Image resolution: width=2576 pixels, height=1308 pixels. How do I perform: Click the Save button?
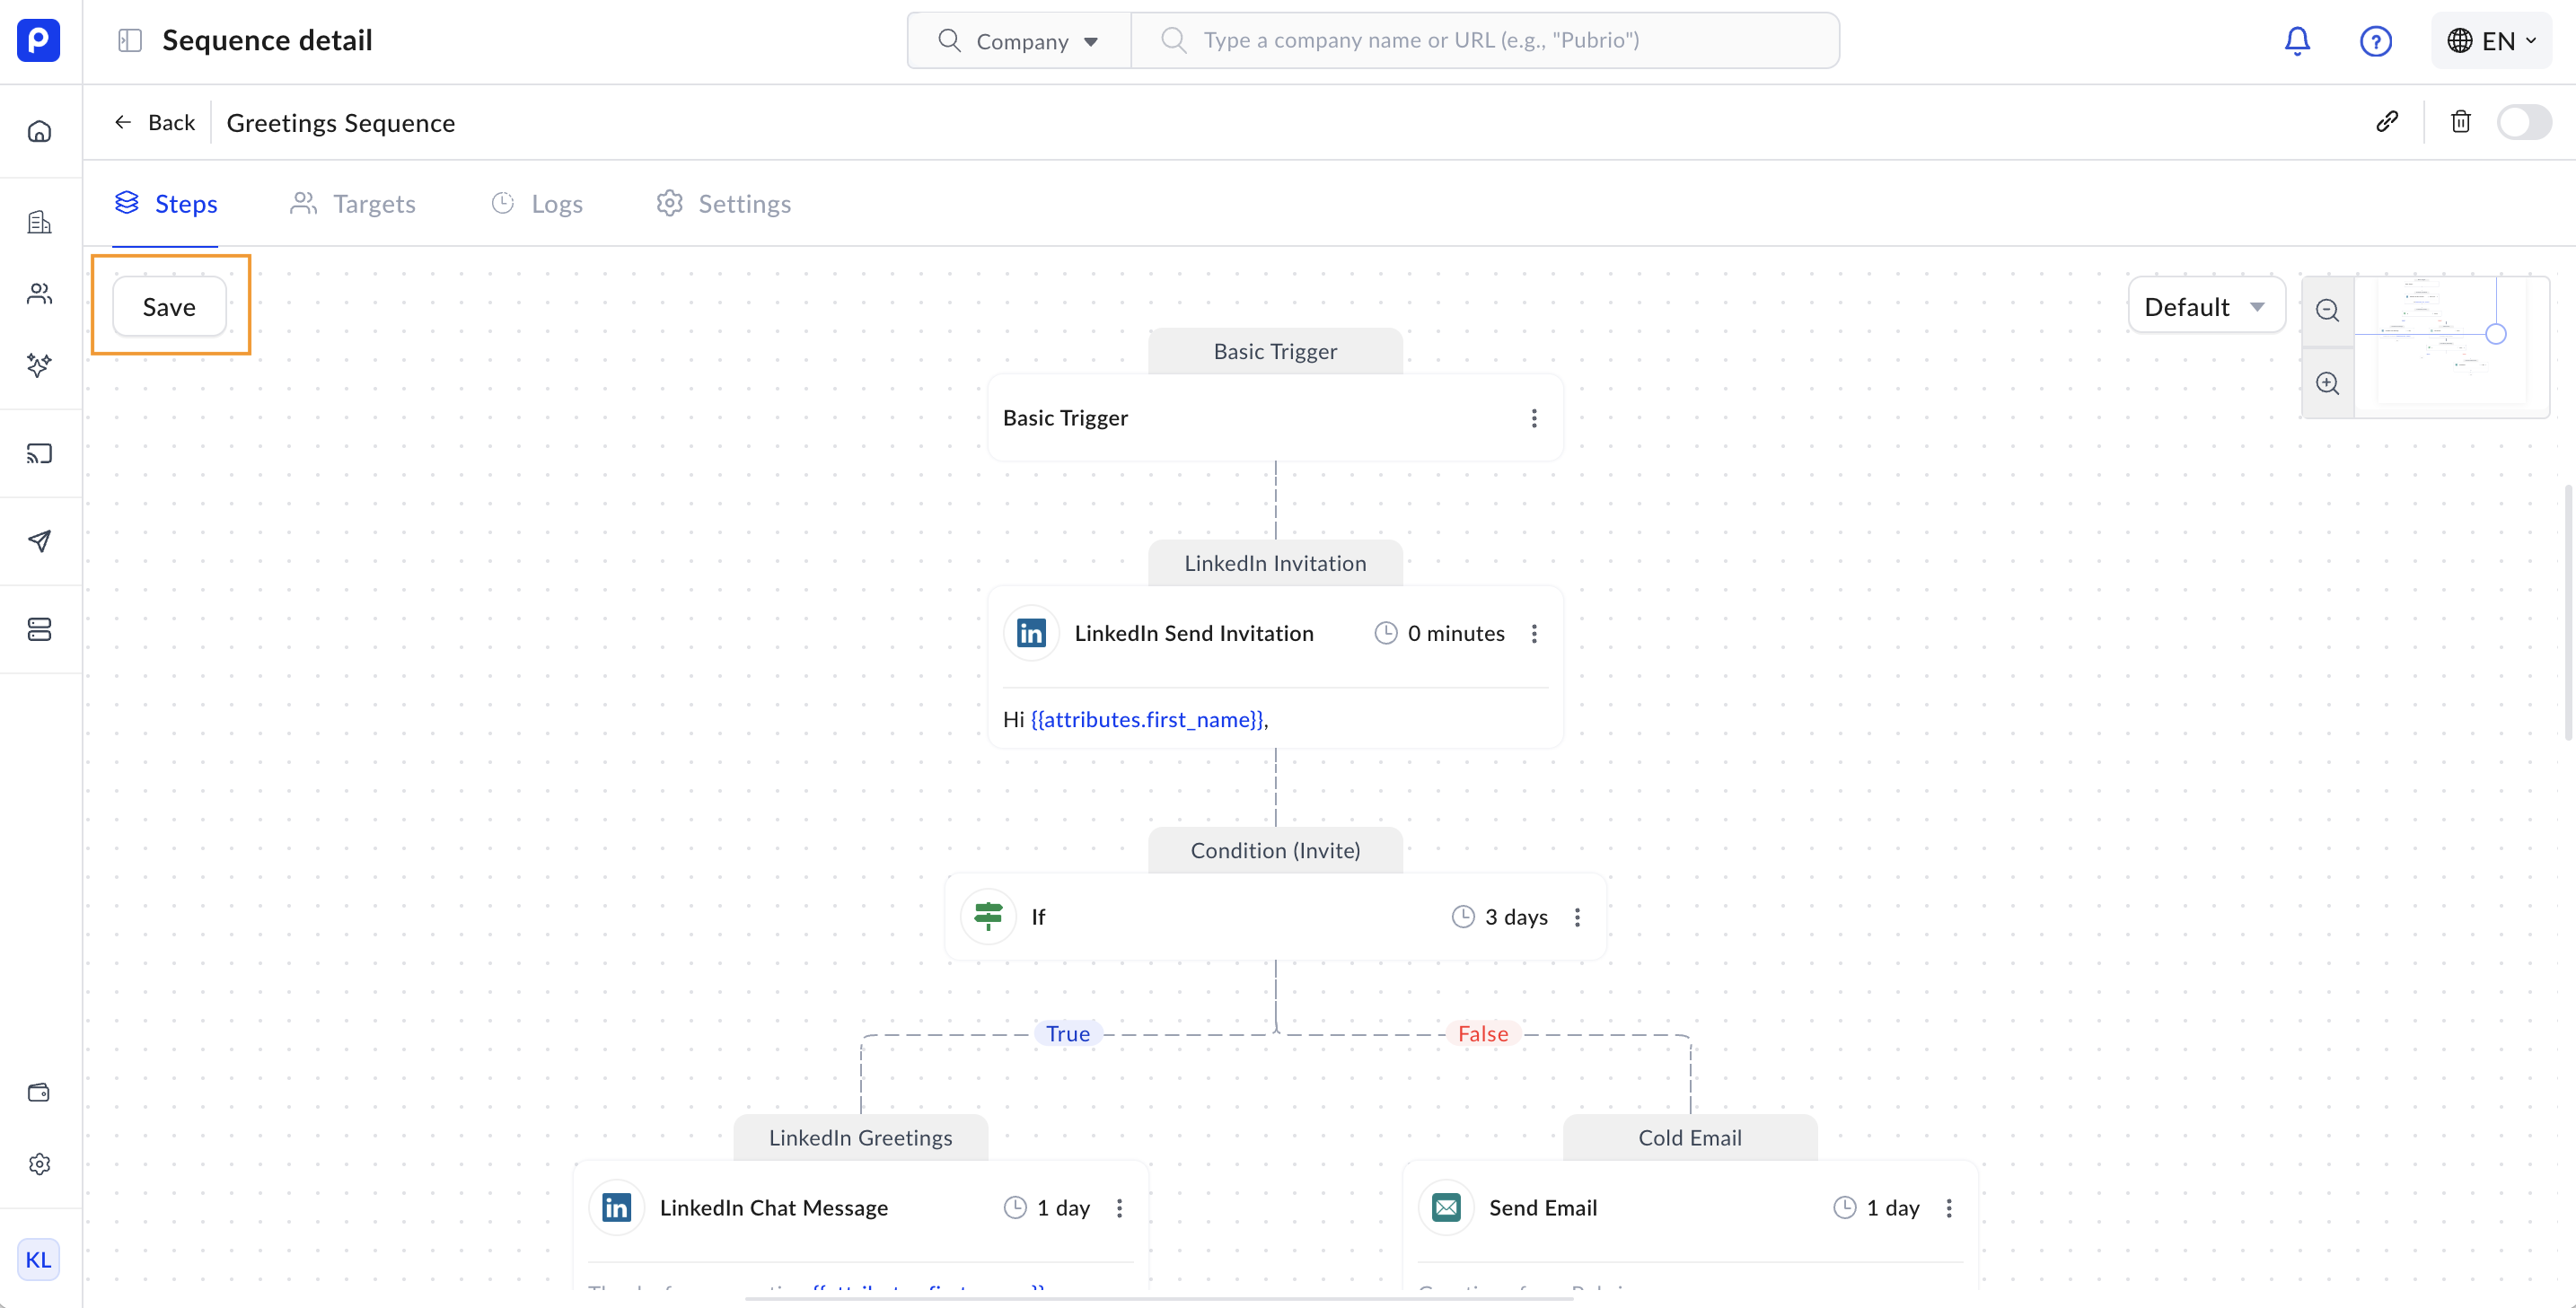coord(169,307)
